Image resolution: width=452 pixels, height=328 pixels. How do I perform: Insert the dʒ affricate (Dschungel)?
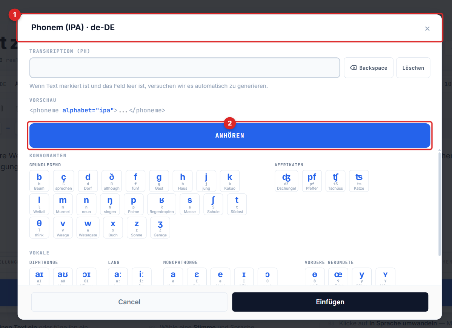click(286, 181)
